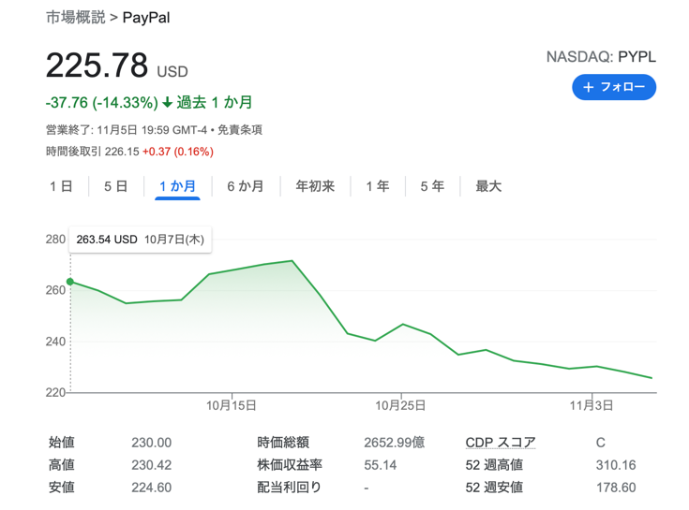Click the 配当利回り label
Viewport: 689px width, 510px height.
(x=289, y=488)
